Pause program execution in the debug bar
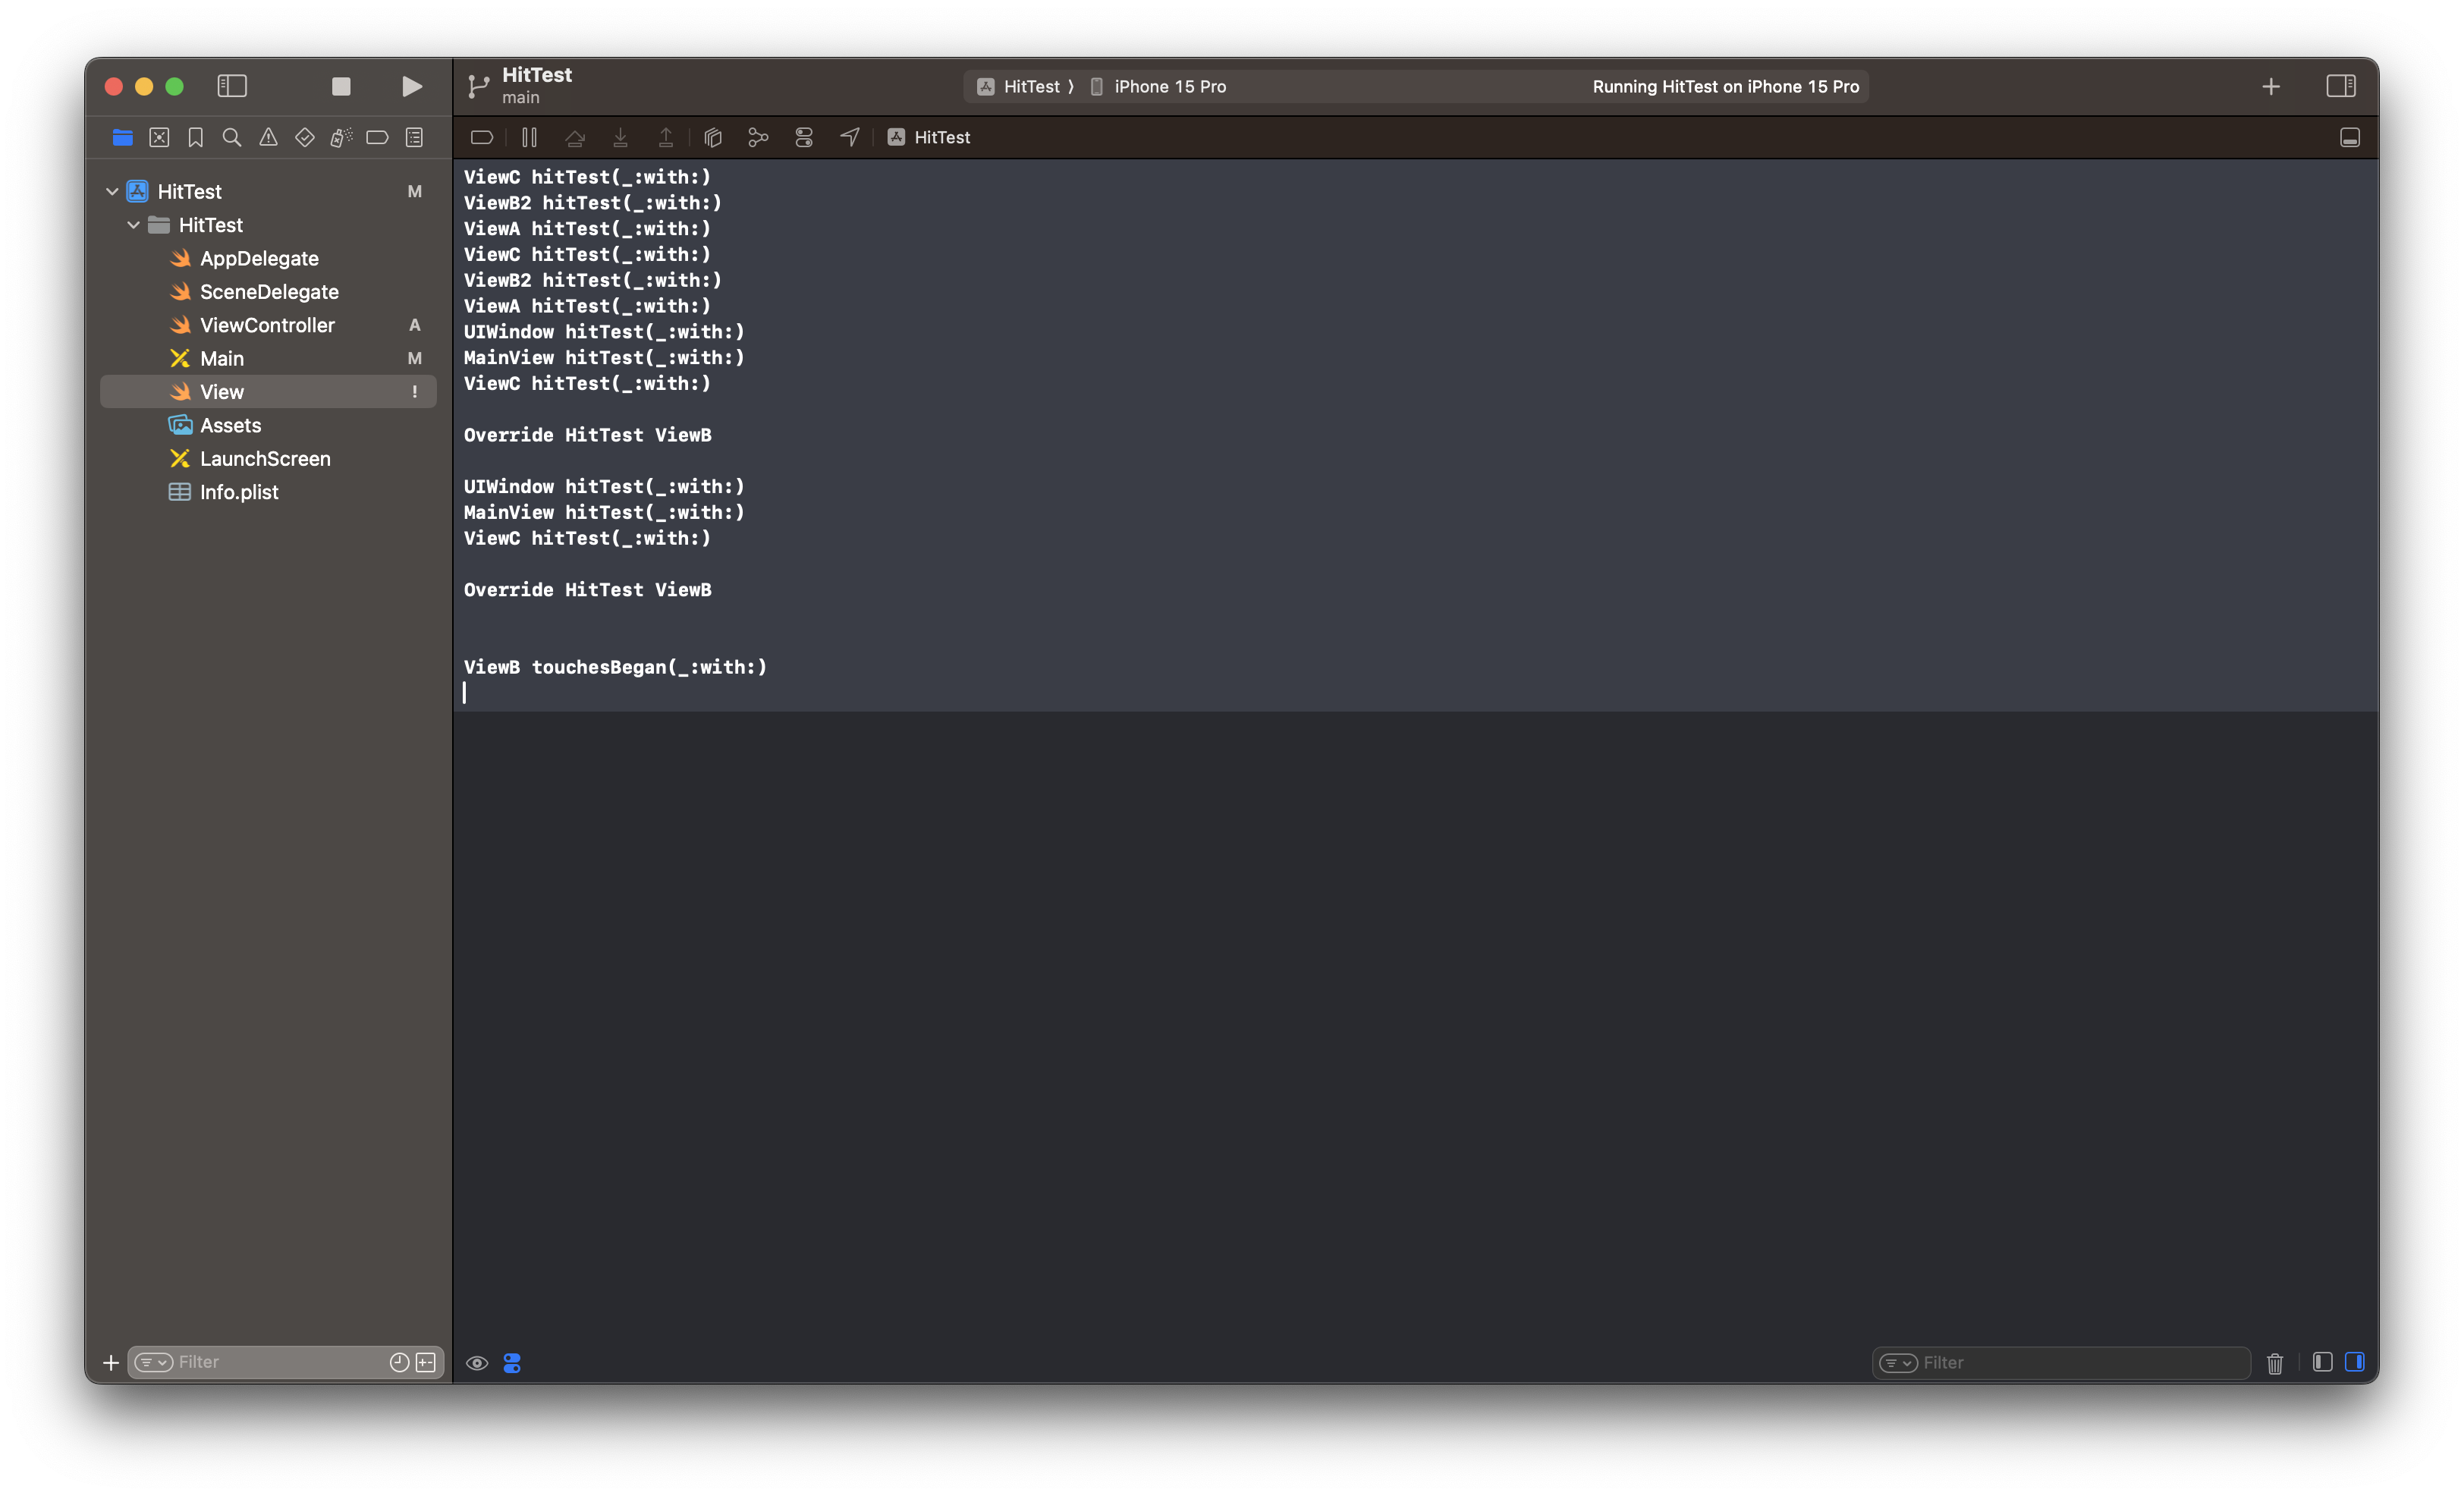Viewport: 2464px width, 1496px height. 529,137
